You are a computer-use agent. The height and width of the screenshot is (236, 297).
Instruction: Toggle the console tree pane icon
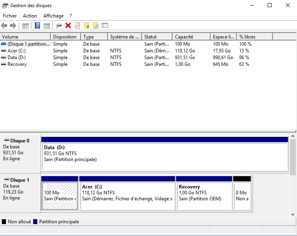click(25, 25)
